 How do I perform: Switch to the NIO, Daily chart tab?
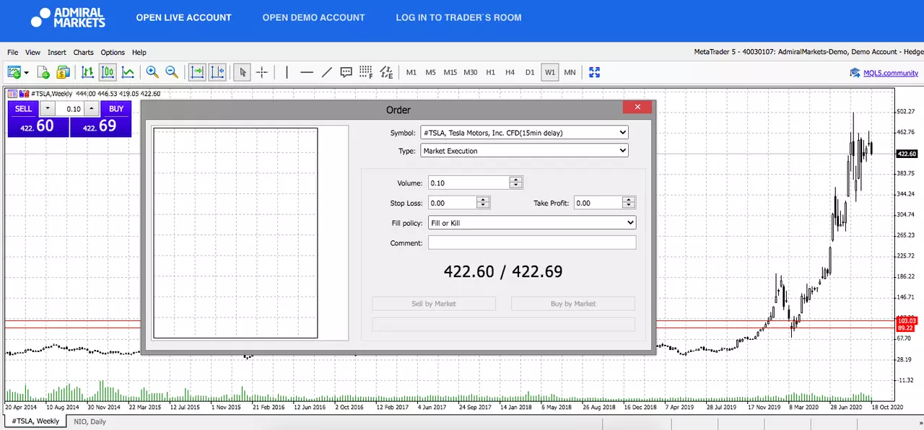pos(90,421)
